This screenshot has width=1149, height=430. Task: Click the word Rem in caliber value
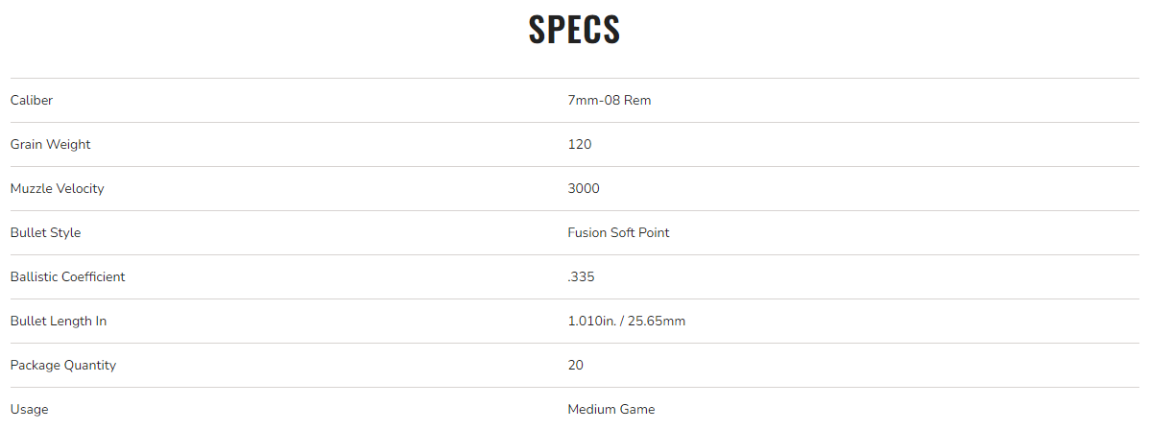click(x=638, y=100)
